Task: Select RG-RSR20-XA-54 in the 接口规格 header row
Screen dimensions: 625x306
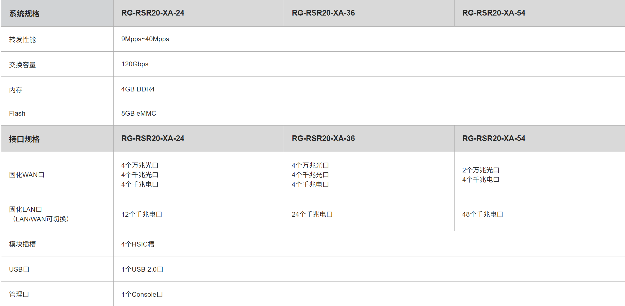Action: coord(493,139)
